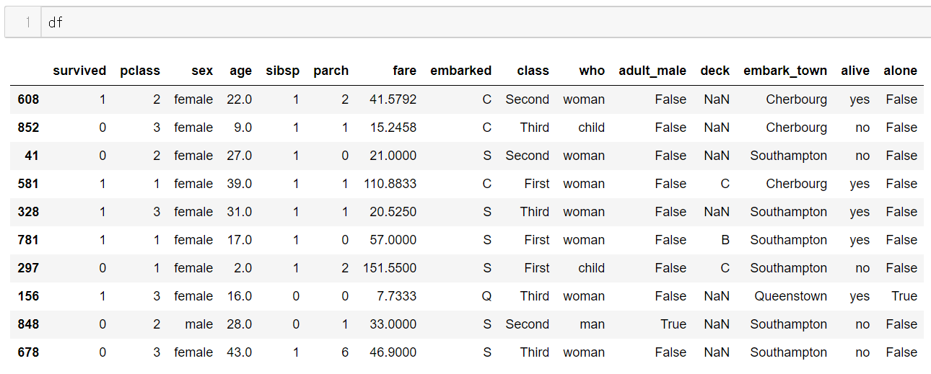
Task: Click fare value 7.7333
Action: pyautogui.click(x=398, y=296)
